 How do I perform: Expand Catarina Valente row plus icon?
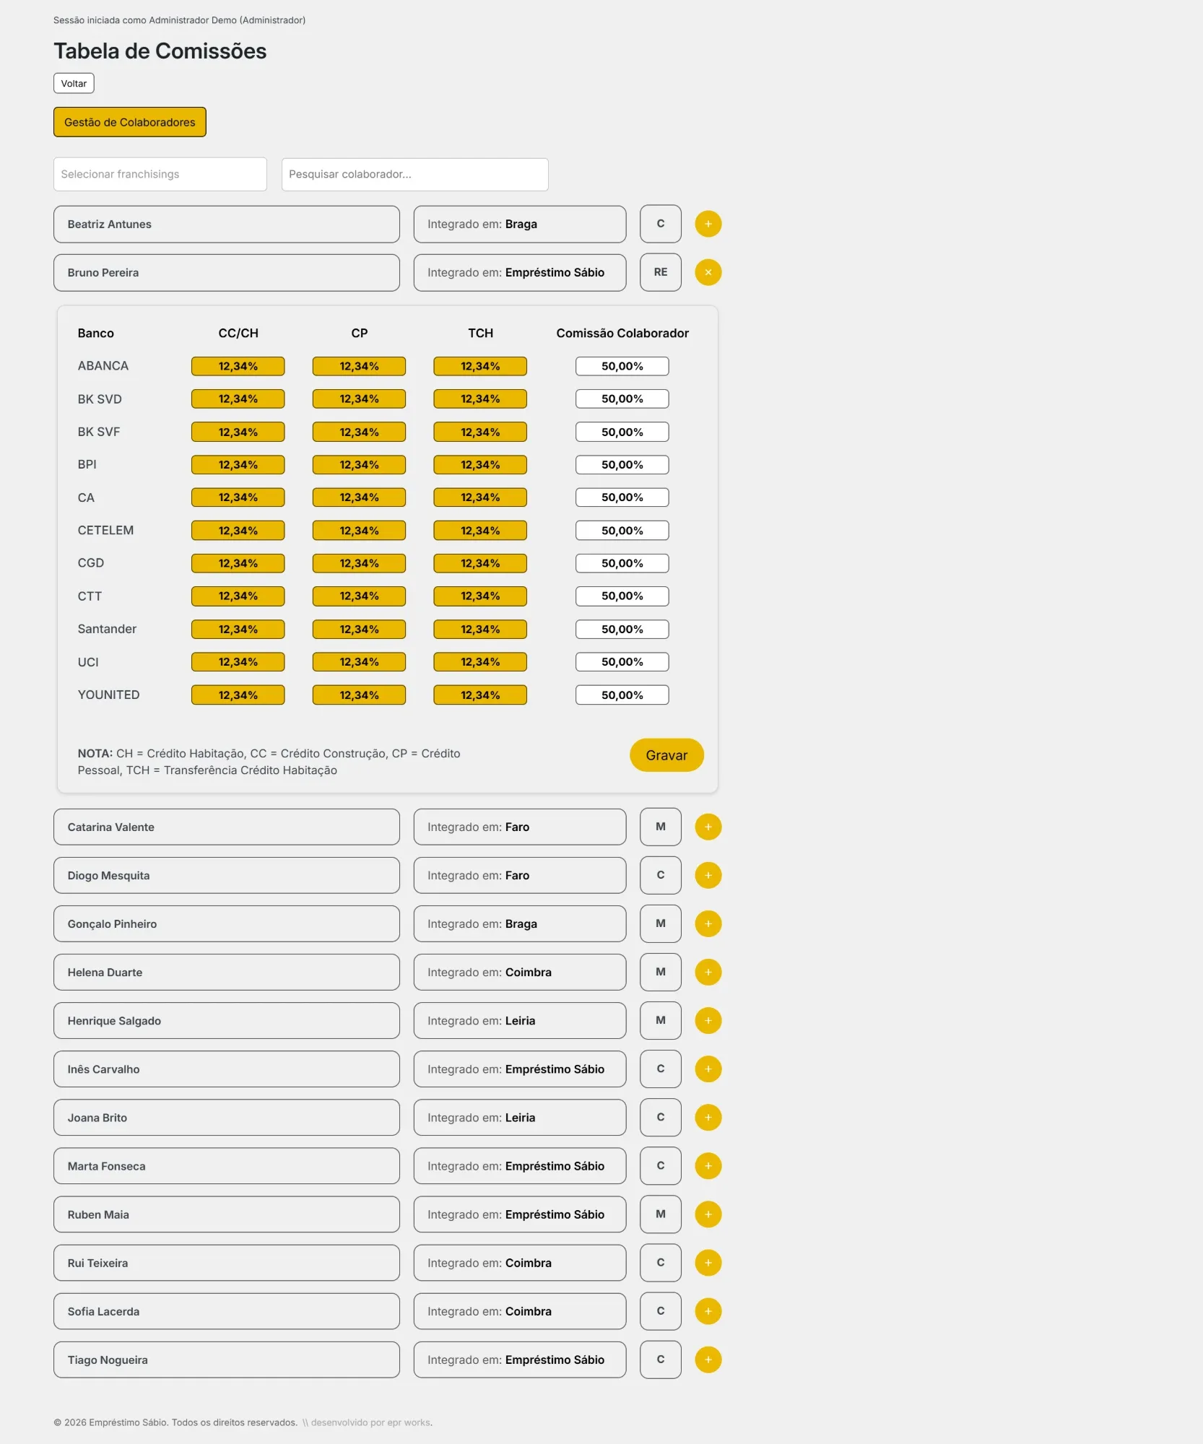(x=708, y=827)
